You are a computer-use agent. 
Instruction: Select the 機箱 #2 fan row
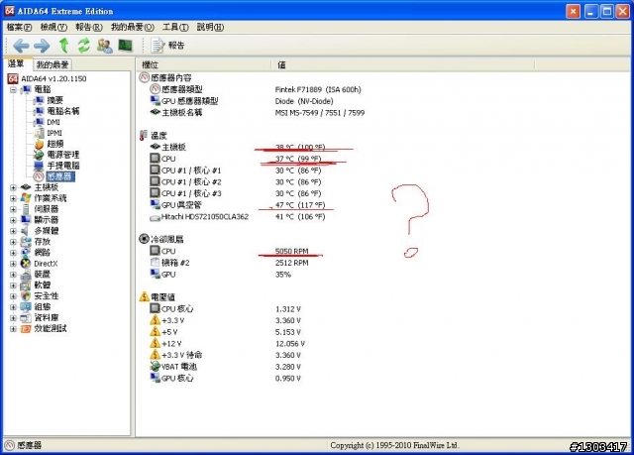229,263
